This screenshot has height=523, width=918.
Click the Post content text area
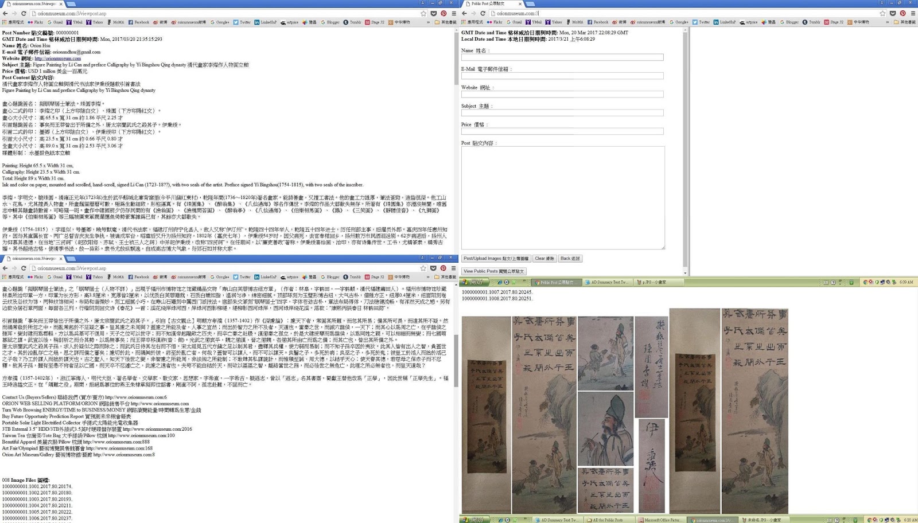[563, 198]
